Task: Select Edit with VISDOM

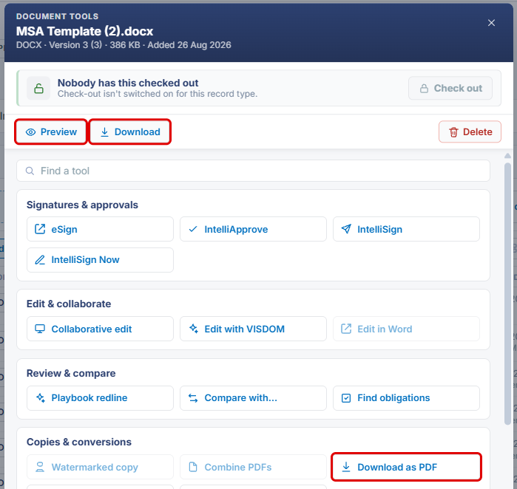Action: pos(253,329)
